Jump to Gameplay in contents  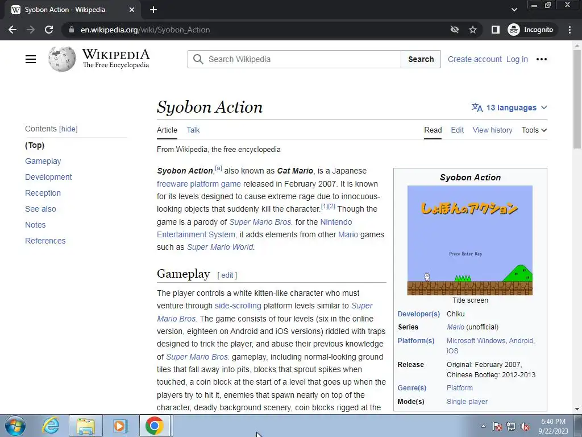tap(43, 161)
